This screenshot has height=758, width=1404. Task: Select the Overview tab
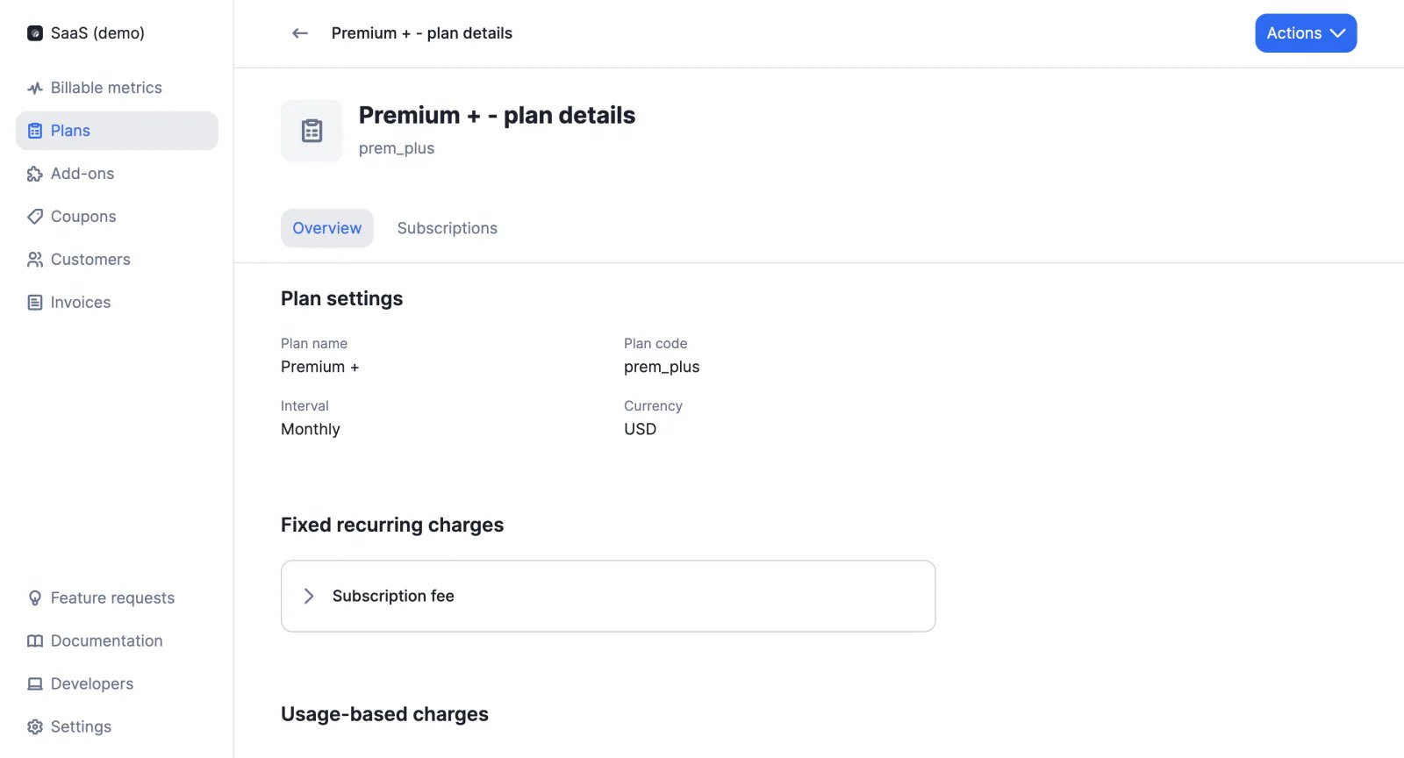pyautogui.click(x=327, y=228)
